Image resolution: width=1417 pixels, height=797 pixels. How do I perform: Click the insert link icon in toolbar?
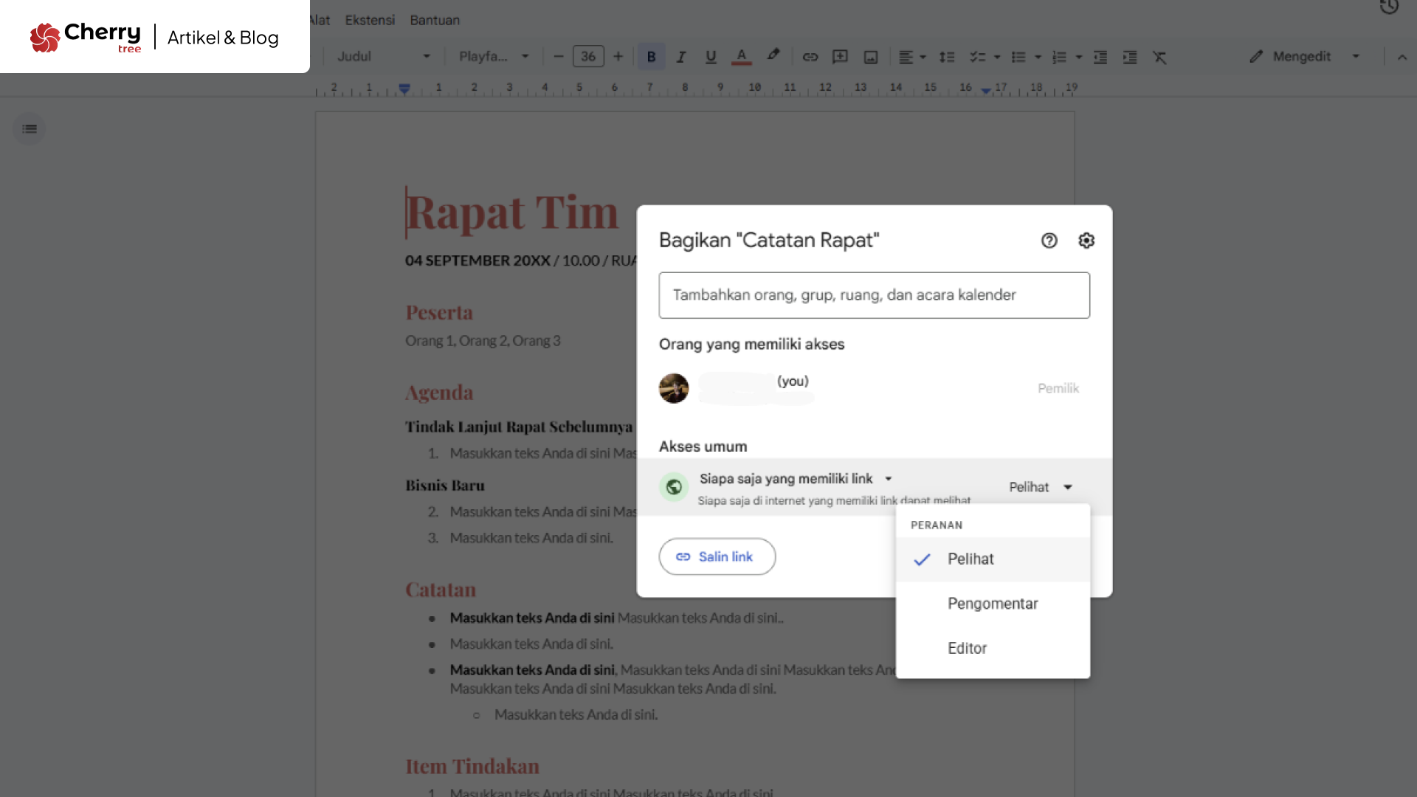click(x=810, y=57)
